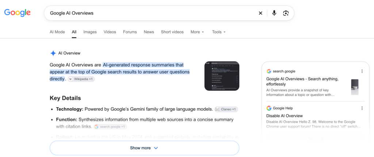The width and height of the screenshot is (374, 157).
Task: Open the Tools dropdown
Action: click(219, 32)
